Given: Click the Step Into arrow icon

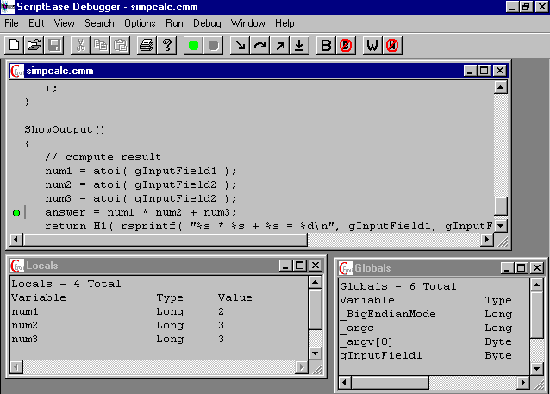Looking at the screenshot, I should [x=240, y=45].
